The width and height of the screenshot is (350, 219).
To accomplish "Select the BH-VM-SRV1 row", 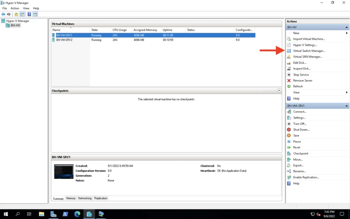I will (153, 35).
